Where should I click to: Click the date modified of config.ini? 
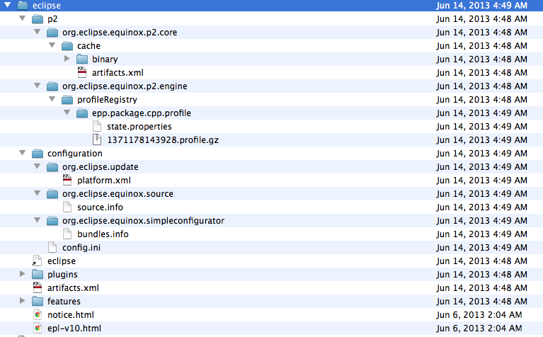pos(481,248)
